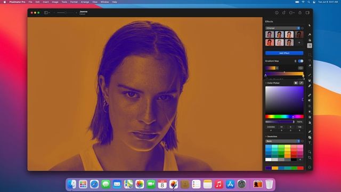Add a new swatch with plus button
Image resolution: width=341 pixels, height=192 pixels.
(x=300, y=159)
